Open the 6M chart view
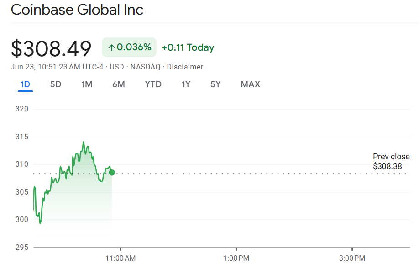 pos(119,84)
